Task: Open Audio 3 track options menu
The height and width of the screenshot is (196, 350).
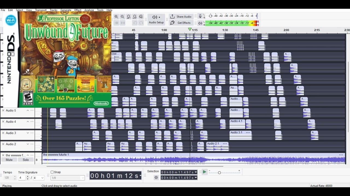Action: point(32,133)
